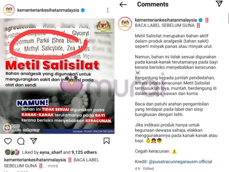Open the Metil Salisilat post image

[x=57, y=76]
